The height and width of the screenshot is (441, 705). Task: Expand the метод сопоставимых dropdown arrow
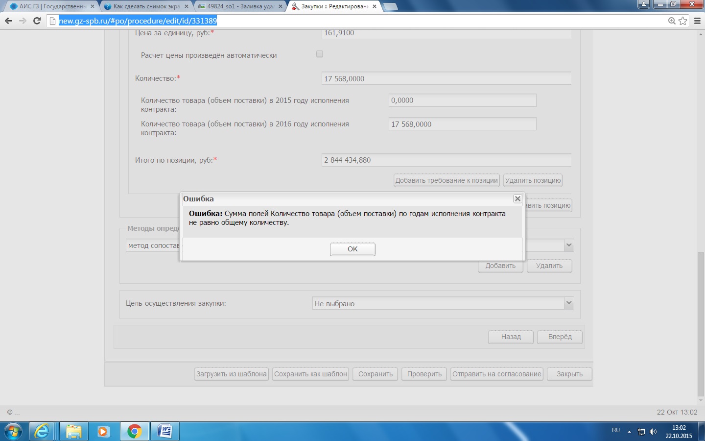tap(568, 245)
